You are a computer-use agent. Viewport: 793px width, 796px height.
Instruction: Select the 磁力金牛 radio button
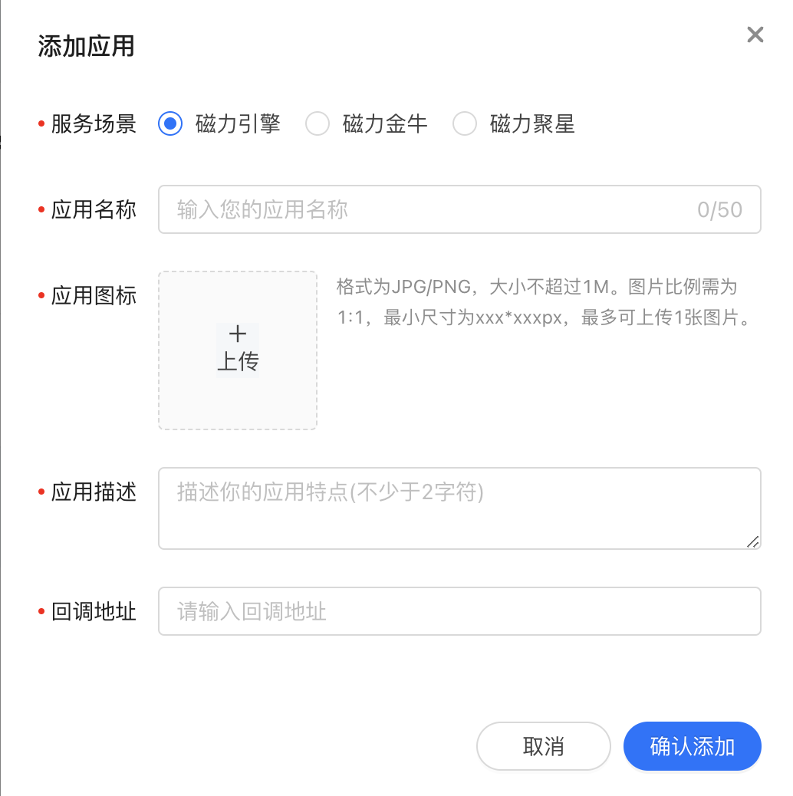(318, 123)
